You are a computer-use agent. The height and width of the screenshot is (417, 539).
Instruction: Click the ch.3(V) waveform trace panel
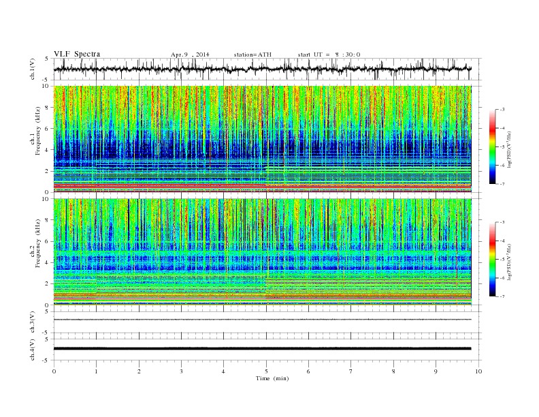[x=267, y=322]
